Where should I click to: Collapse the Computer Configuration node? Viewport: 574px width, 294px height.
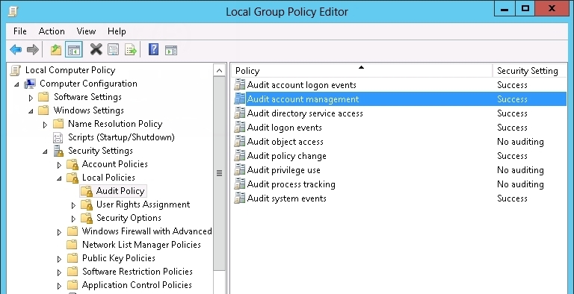point(16,84)
